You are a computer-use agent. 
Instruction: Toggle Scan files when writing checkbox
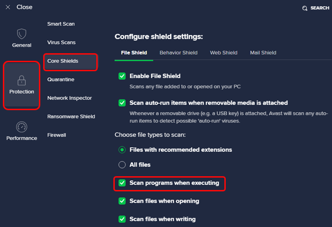pyautogui.click(x=122, y=219)
